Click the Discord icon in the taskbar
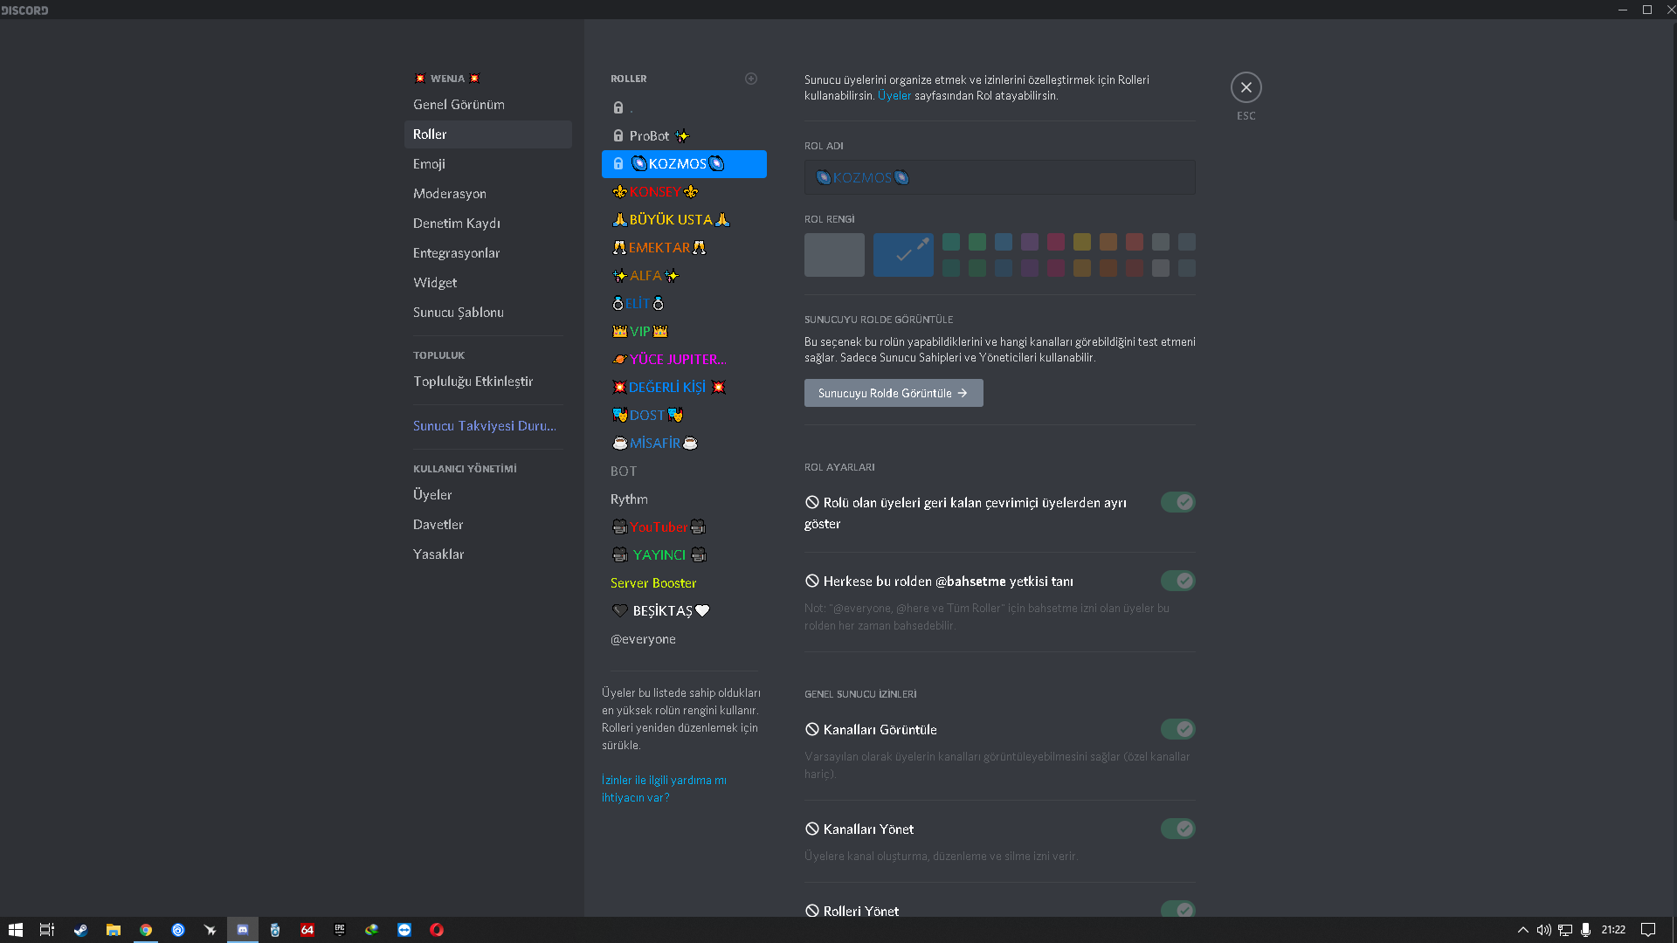1677x943 pixels. [243, 930]
